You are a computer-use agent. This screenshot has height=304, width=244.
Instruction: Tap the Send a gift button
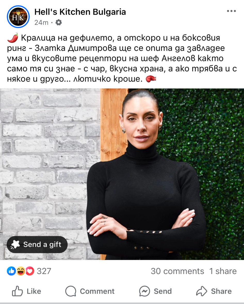click(x=37, y=244)
